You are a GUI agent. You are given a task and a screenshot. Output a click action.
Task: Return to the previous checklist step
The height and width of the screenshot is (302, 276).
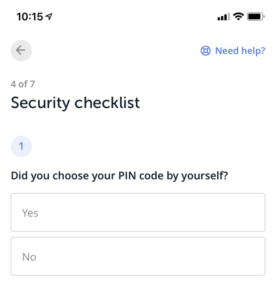(21, 50)
